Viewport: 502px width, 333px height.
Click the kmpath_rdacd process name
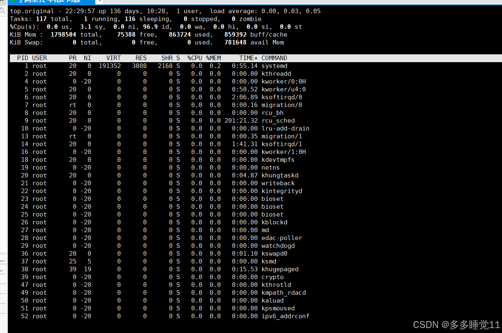284,293
